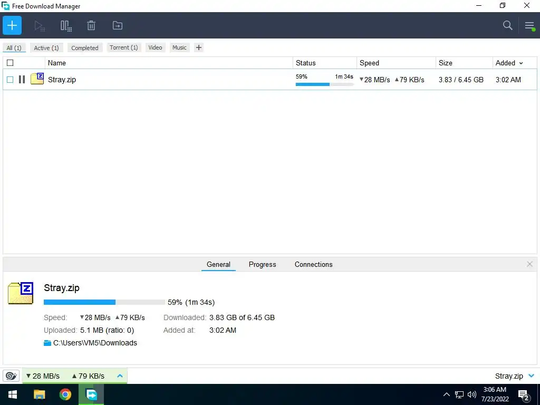Sort by the Size column header
Screen dimensions: 540x405
pyautogui.click(x=464, y=63)
